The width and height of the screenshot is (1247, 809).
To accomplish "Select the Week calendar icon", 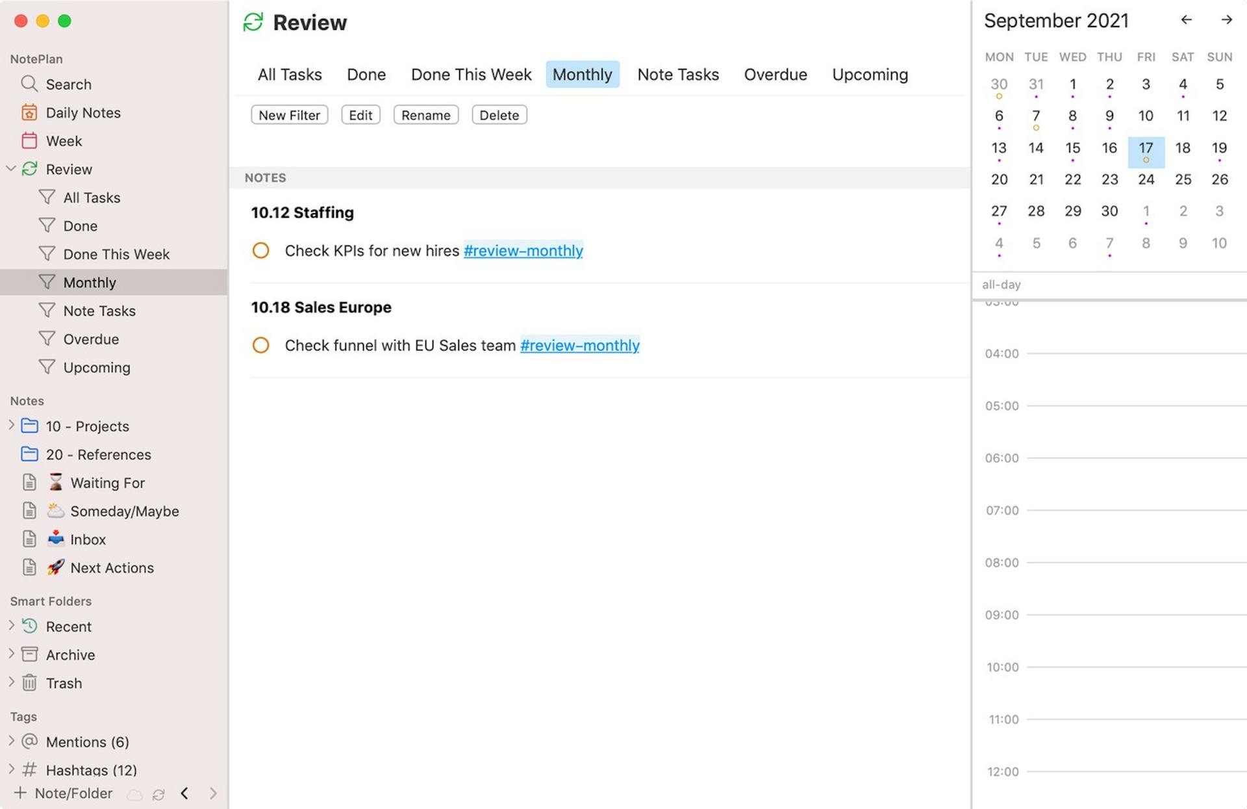I will point(29,140).
